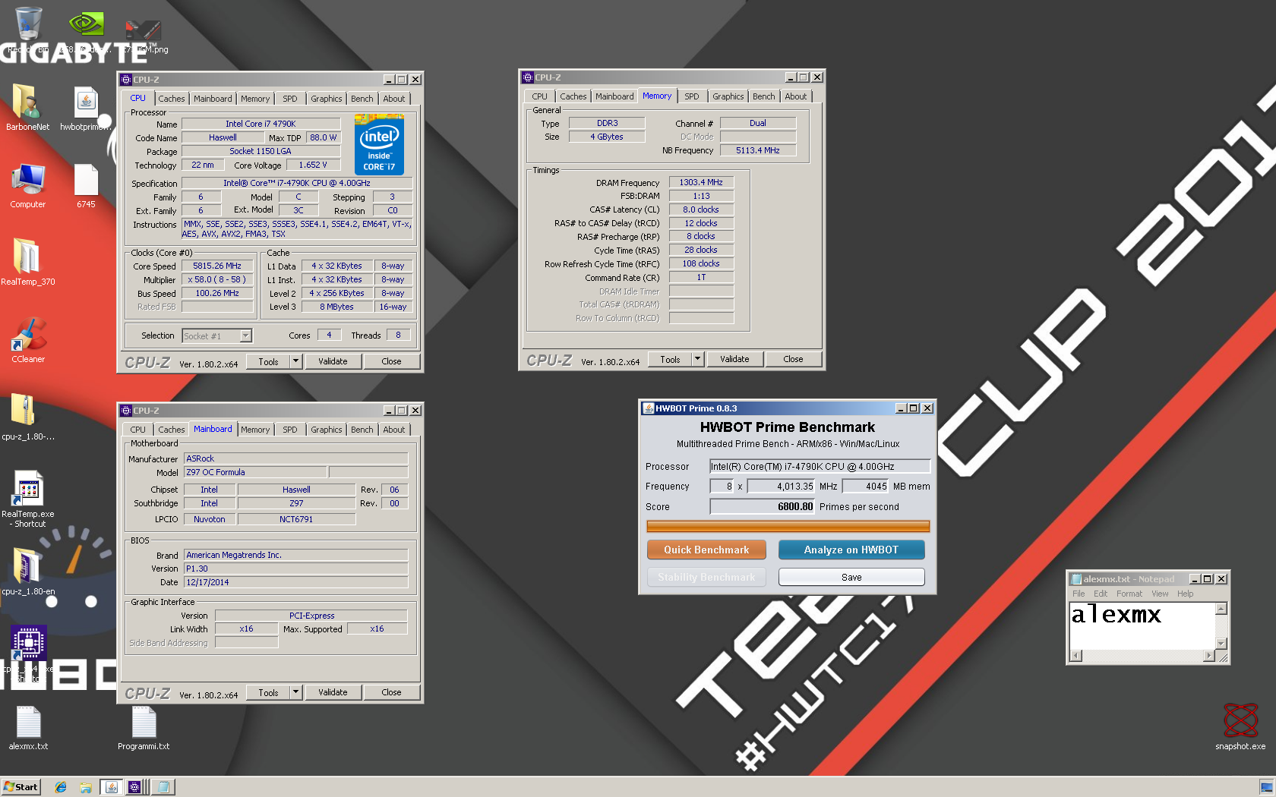
Task: Click the mainboard model Z97 OC Formula
Action: click(255, 472)
